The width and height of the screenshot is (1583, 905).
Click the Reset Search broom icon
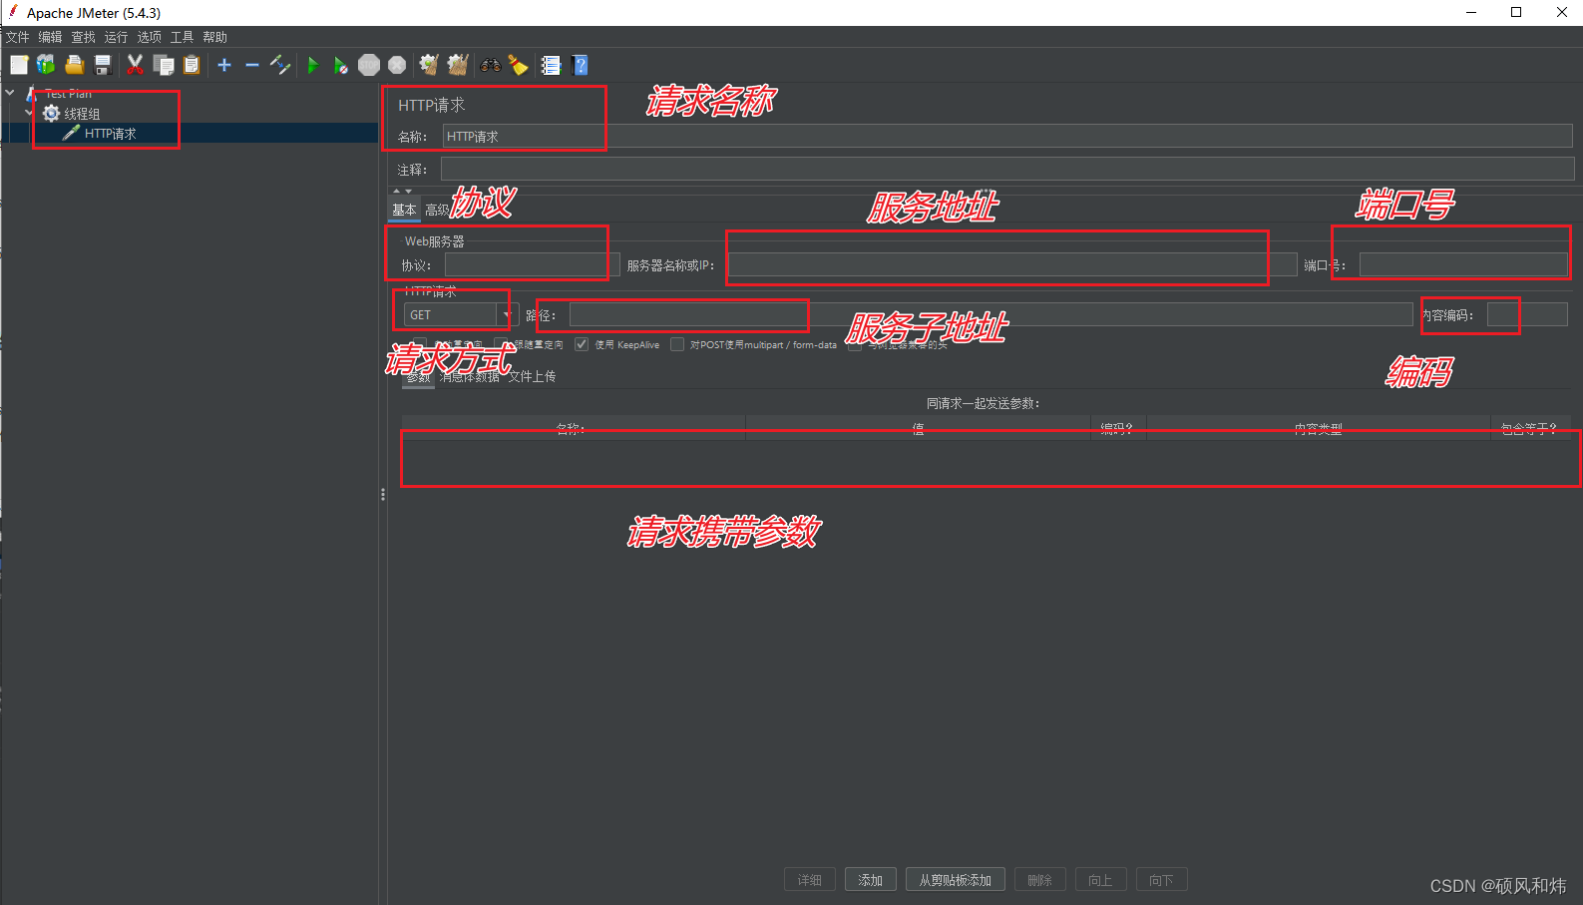tap(518, 65)
